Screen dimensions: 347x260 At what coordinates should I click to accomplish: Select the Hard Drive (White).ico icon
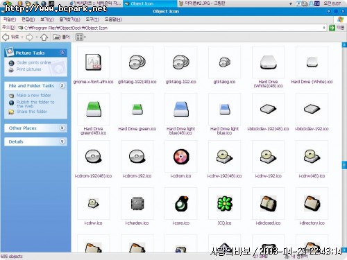coord(312,62)
